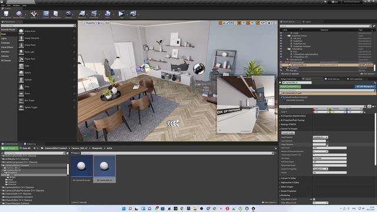This screenshot has height=212, width=377.
Task: Click the taskbar Search icon
Action: [x=130, y=208]
